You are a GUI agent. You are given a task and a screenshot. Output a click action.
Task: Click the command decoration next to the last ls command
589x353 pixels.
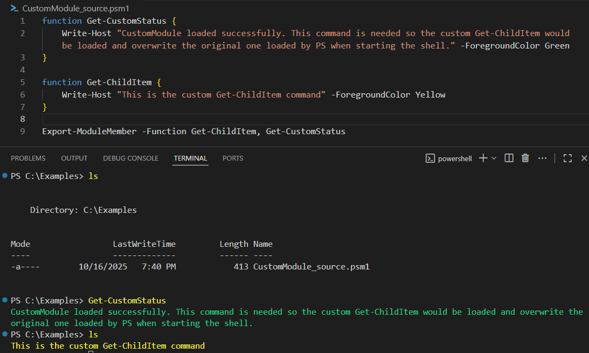point(5,334)
